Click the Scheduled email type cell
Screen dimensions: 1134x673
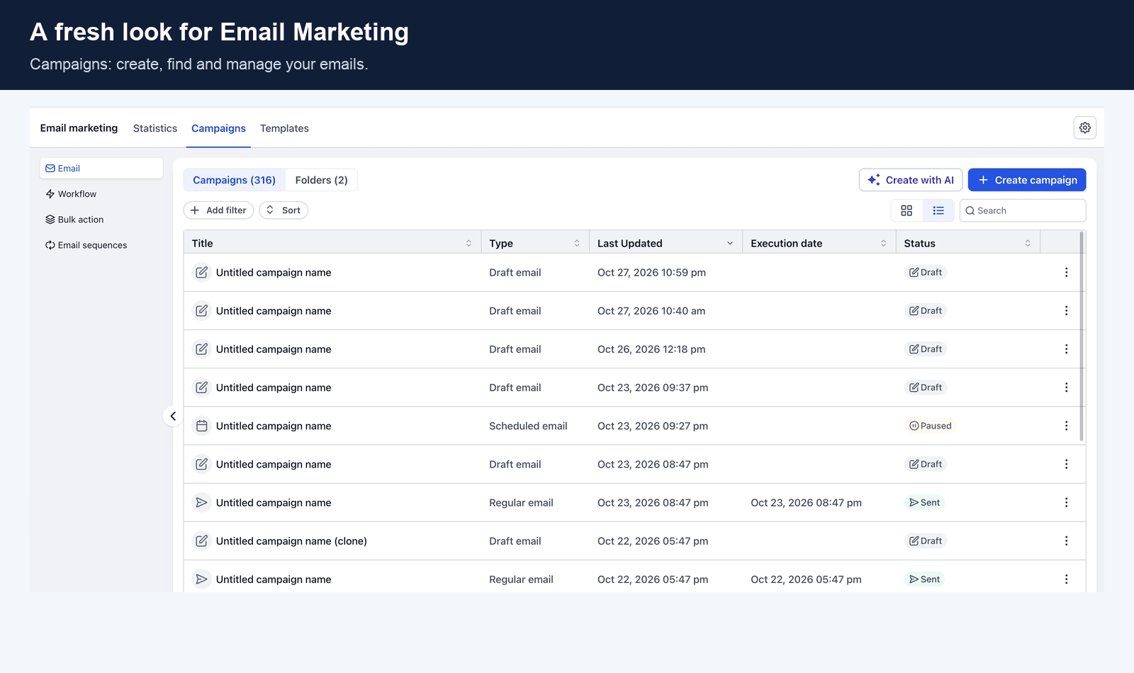[528, 426]
